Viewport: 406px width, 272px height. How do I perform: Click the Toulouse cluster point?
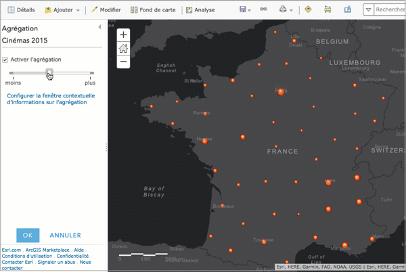(264, 242)
